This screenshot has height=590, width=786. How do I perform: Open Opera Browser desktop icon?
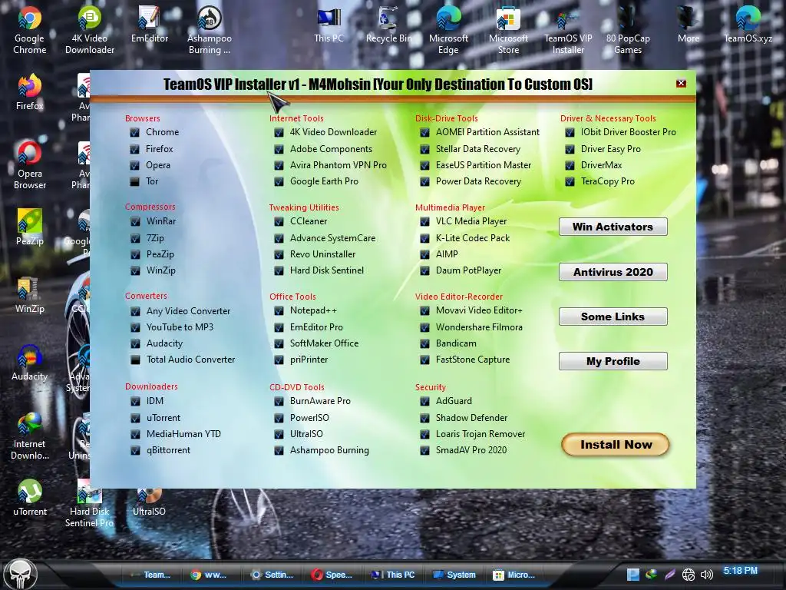coord(30,164)
